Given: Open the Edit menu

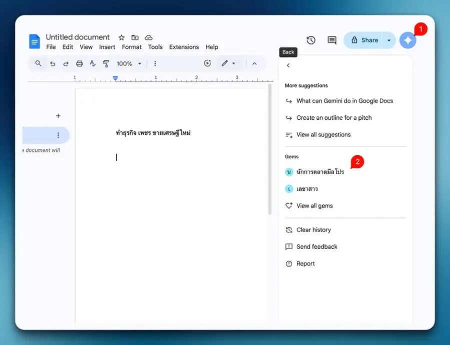Looking at the screenshot, I should tap(67, 47).
